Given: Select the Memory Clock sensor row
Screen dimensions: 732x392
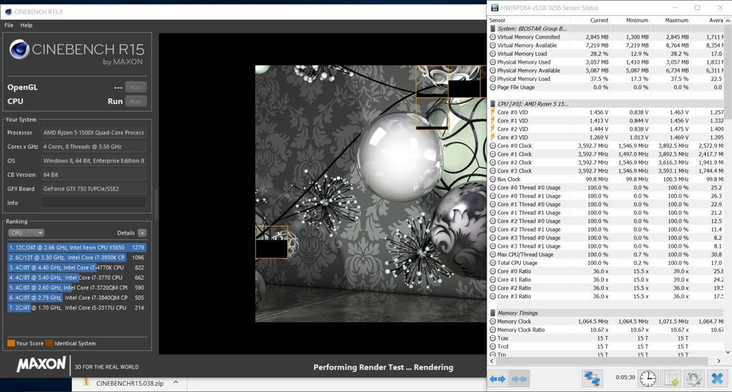Looking at the screenshot, I should coord(606,322).
